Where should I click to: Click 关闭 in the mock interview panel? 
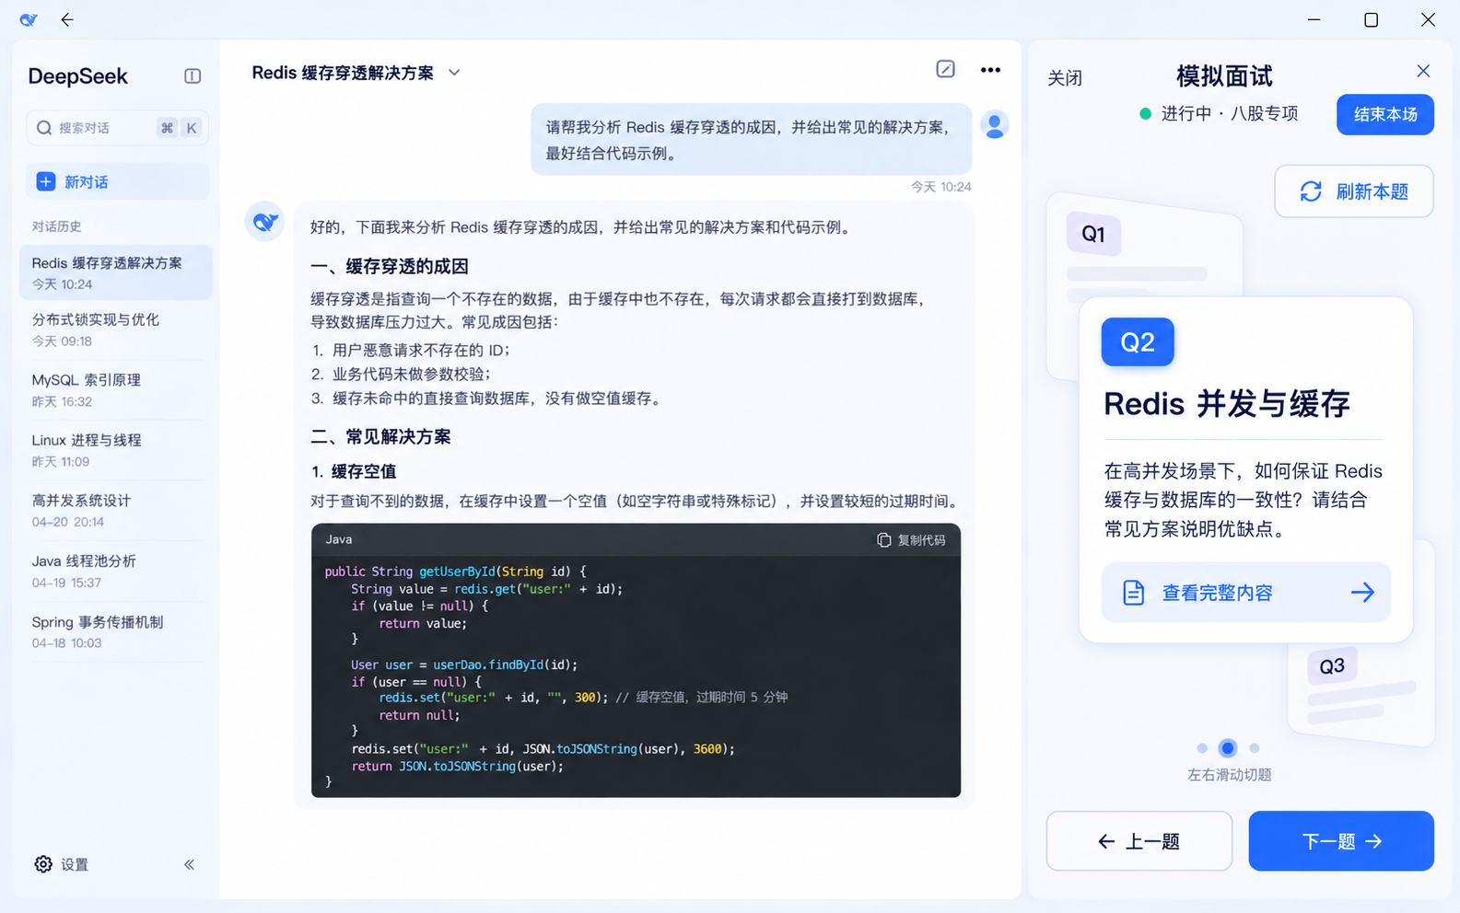tap(1065, 78)
